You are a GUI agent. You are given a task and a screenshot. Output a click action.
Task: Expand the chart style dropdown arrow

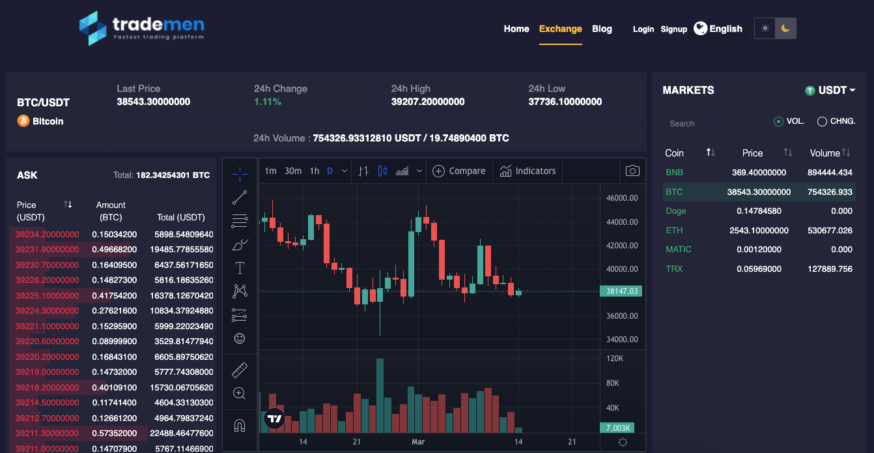(x=419, y=171)
